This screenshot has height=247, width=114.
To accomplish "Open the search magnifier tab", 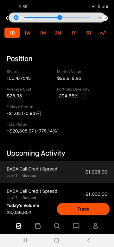I will [57, 226].
